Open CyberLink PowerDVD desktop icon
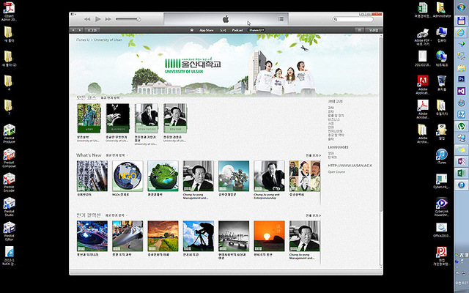 [x=441, y=207]
